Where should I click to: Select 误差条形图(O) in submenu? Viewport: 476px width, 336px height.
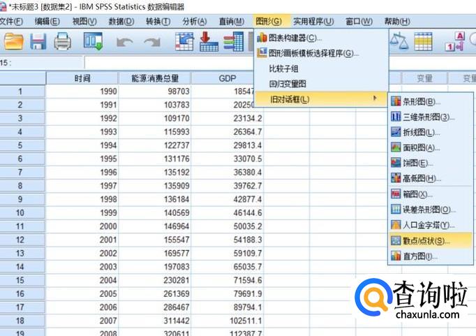[431, 210]
